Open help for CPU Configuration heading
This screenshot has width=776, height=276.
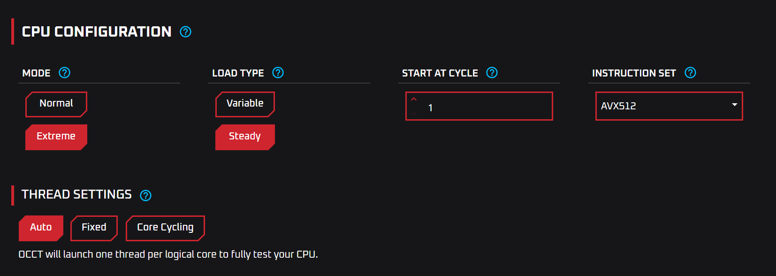(x=185, y=32)
